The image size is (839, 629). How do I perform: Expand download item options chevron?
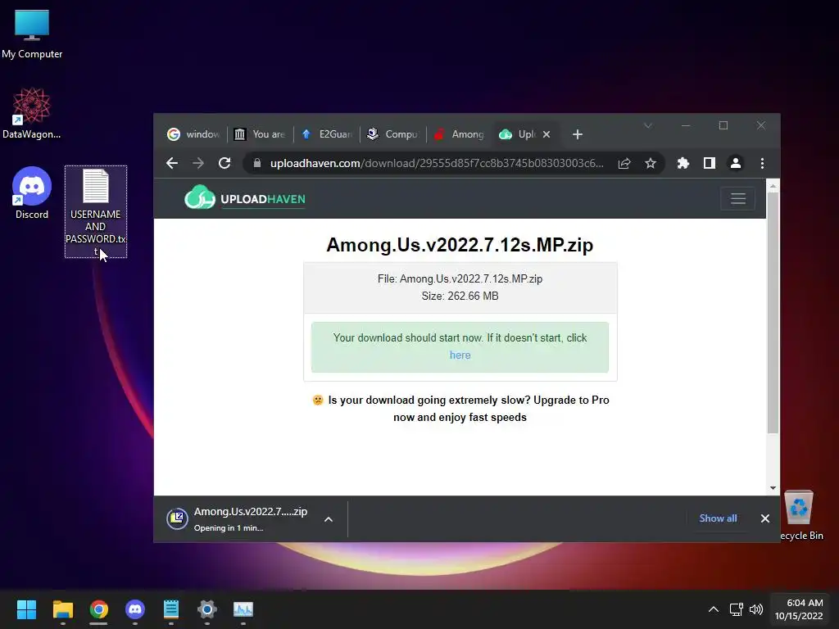pos(329,518)
